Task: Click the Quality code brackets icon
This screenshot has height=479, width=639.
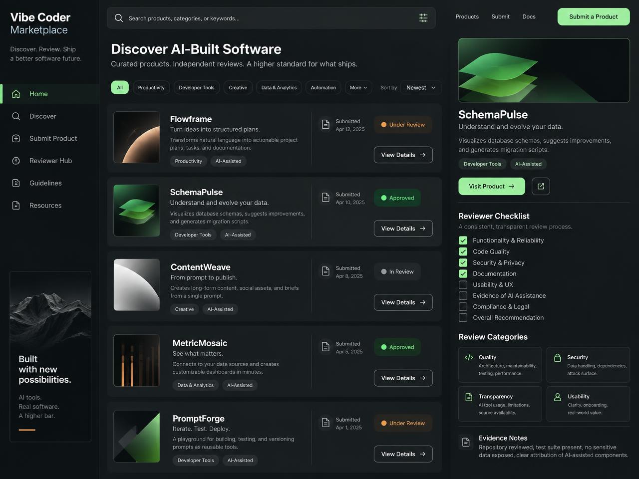Action: click(469, 357)
